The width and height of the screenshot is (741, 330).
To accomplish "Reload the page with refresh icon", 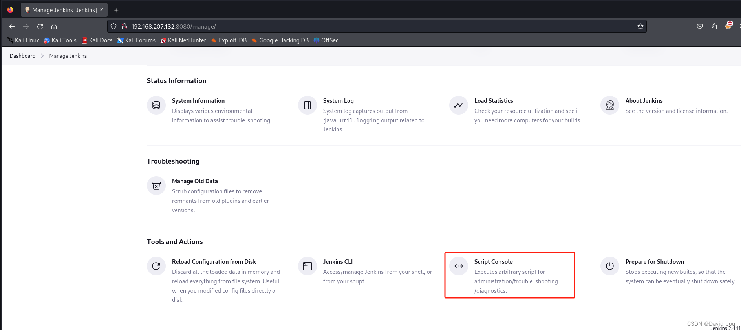I will tap(40, 27).
